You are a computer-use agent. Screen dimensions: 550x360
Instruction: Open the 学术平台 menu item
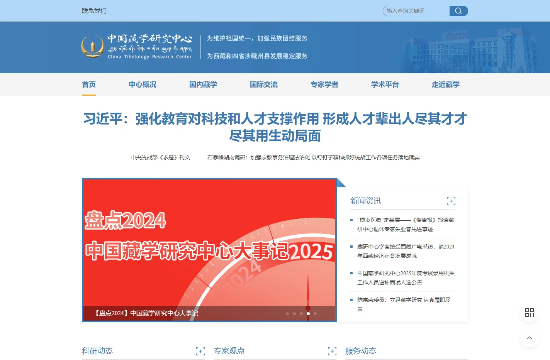click(385, 85)
